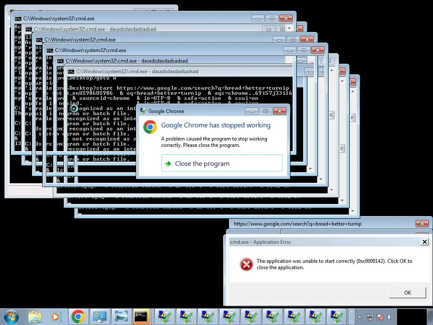Click the '& sourceid=chrome' console text
The width and height of the screenshot is (433, 325).
101,98
